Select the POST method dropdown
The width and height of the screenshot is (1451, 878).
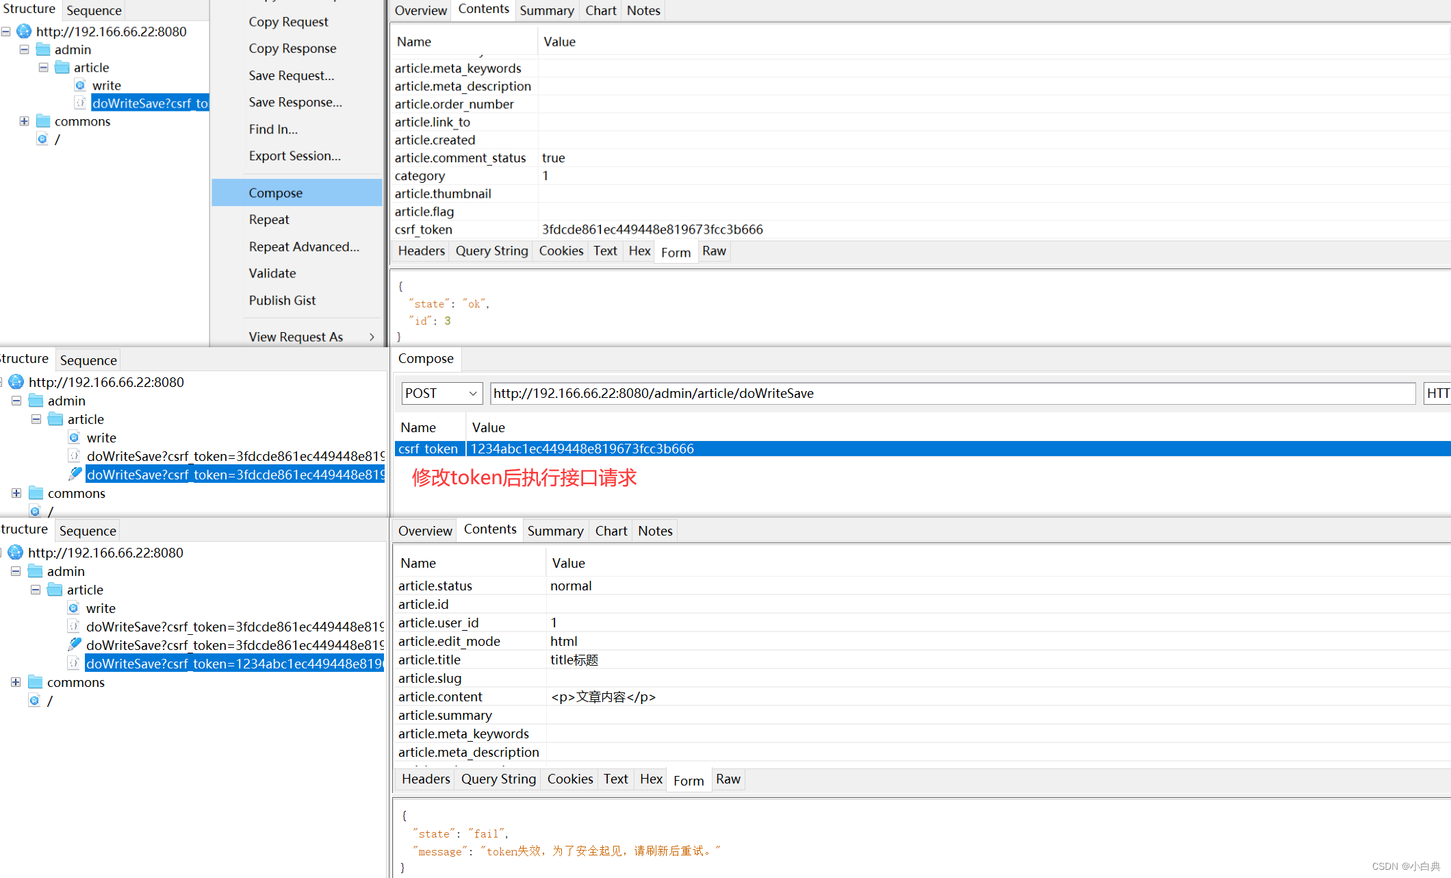point(439,393)
